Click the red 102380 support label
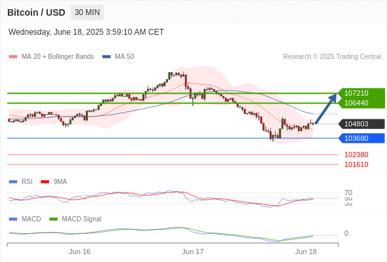The width and height of the screenshot is (387, 262). pos(356,155)
